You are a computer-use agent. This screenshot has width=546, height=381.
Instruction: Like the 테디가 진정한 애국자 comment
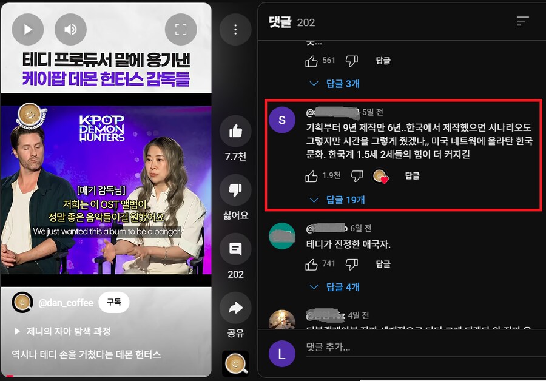tap(311, 265)
